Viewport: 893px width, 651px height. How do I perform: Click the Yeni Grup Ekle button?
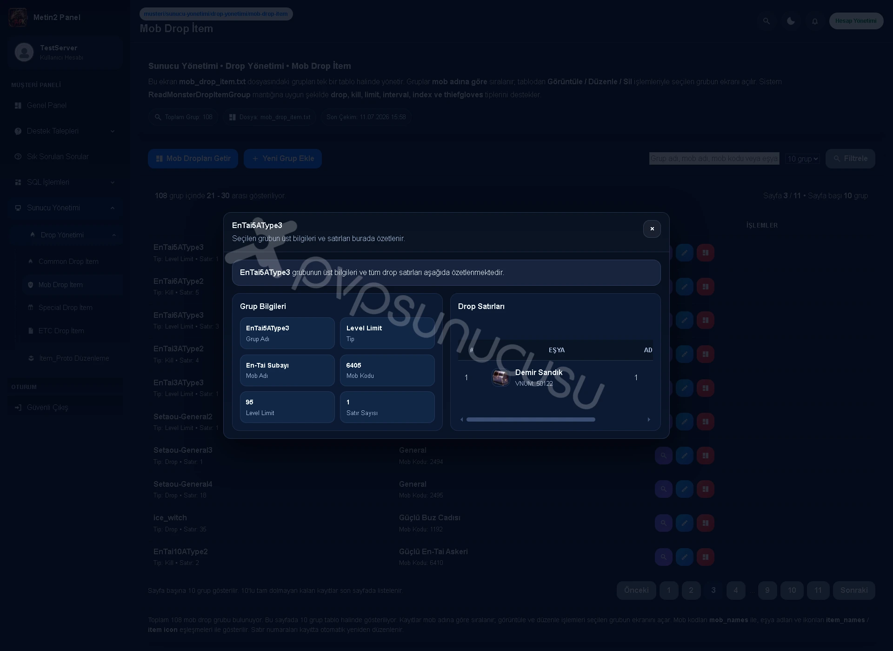pos(283,159)
